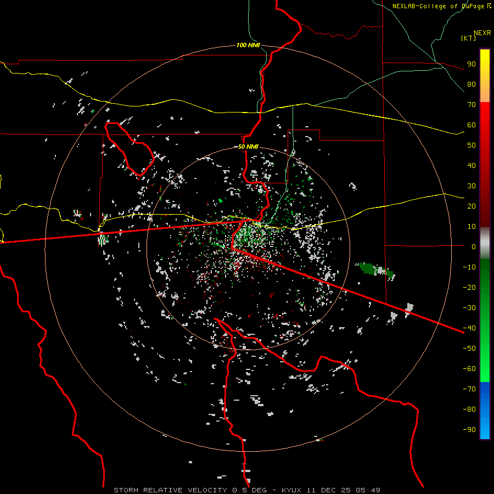
Task: Click the 0.5 DEG elevation text
Action: pos(250,490)
